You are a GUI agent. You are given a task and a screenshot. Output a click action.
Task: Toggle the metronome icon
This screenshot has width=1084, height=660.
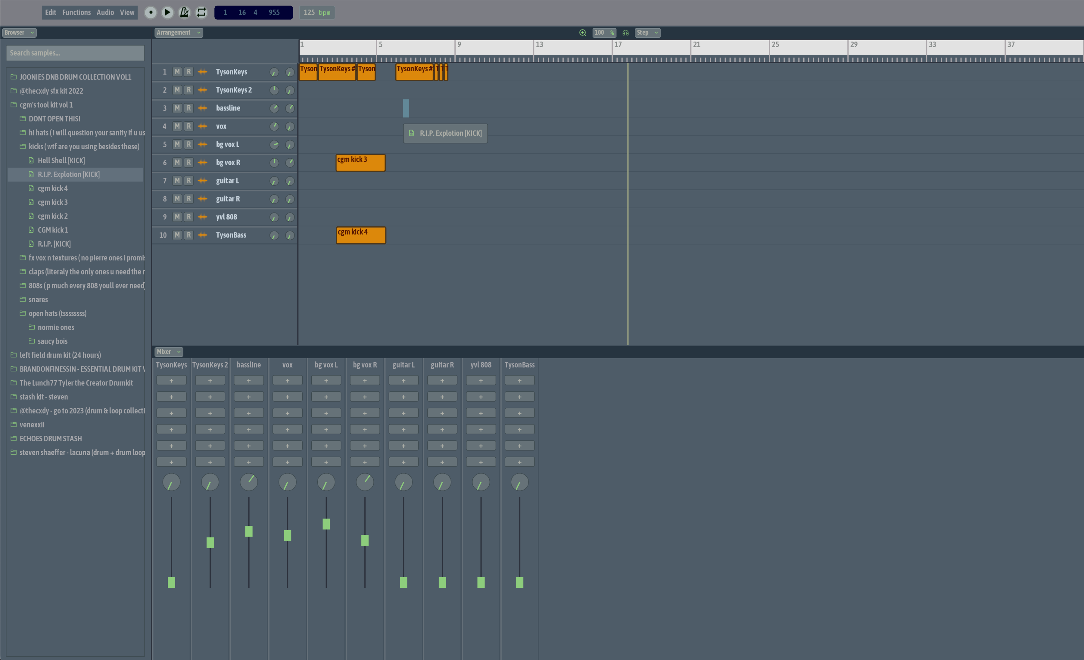pyautogui.click(x=184, y=12)
